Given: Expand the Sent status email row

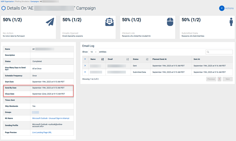Looking at the screenshot, I should (x=85, y=66).
